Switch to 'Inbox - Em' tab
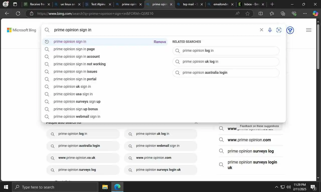 click(251, 4)
